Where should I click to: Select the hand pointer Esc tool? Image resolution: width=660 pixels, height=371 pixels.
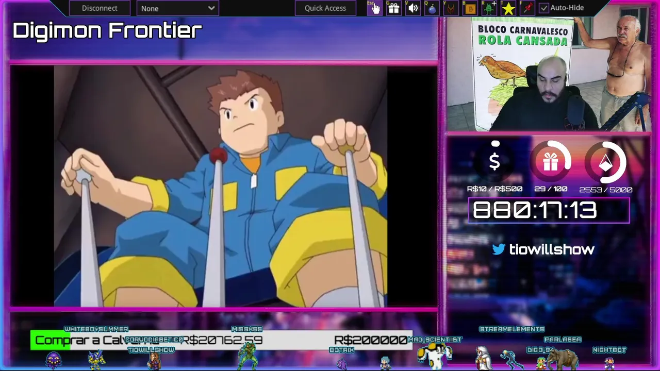coord(374,8)
